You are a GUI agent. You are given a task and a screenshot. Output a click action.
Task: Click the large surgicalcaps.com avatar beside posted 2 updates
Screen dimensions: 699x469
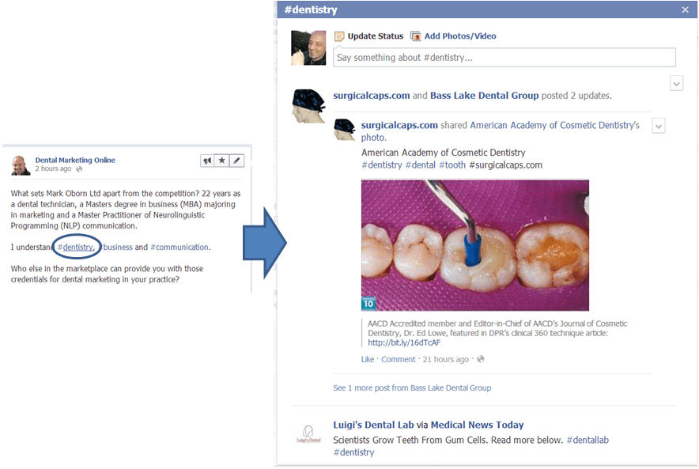(x=308, y=106)
